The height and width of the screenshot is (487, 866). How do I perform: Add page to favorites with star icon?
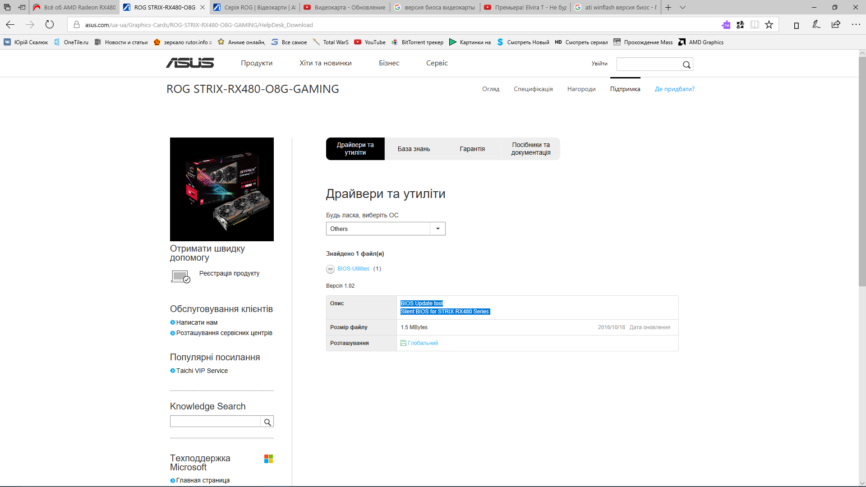(769, 25)
